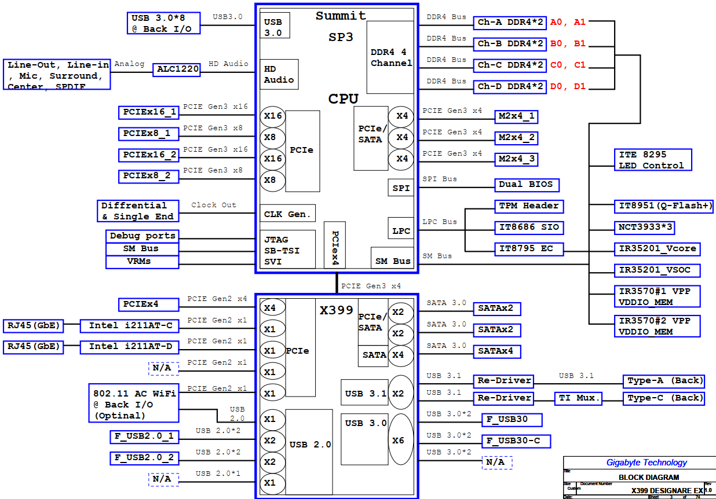Viewport: 716px width, 499px height.
Task: Select the RJ45(GbE) block wired to i211AT-C
Action: click(34, 326)
